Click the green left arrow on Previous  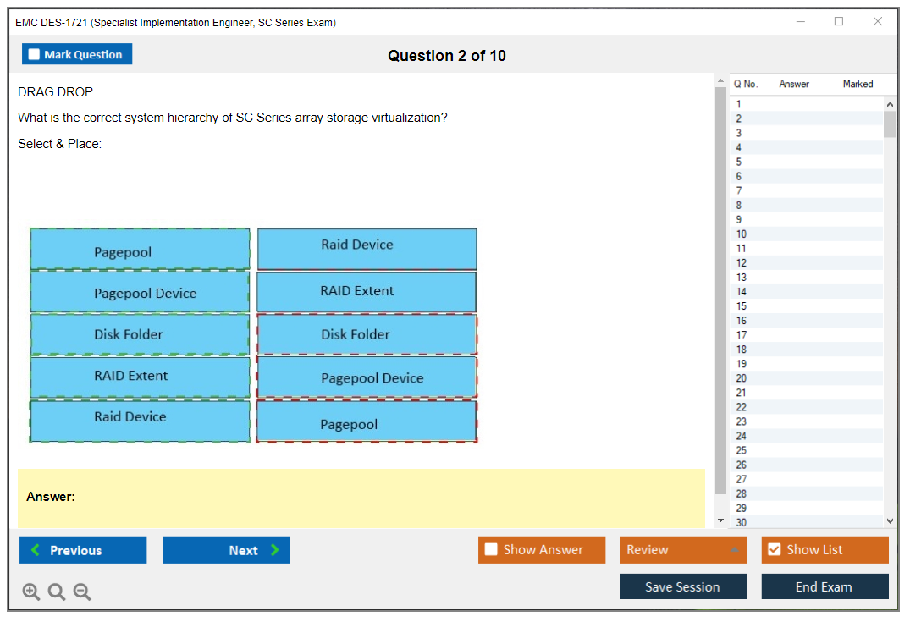tap(35, 550)
